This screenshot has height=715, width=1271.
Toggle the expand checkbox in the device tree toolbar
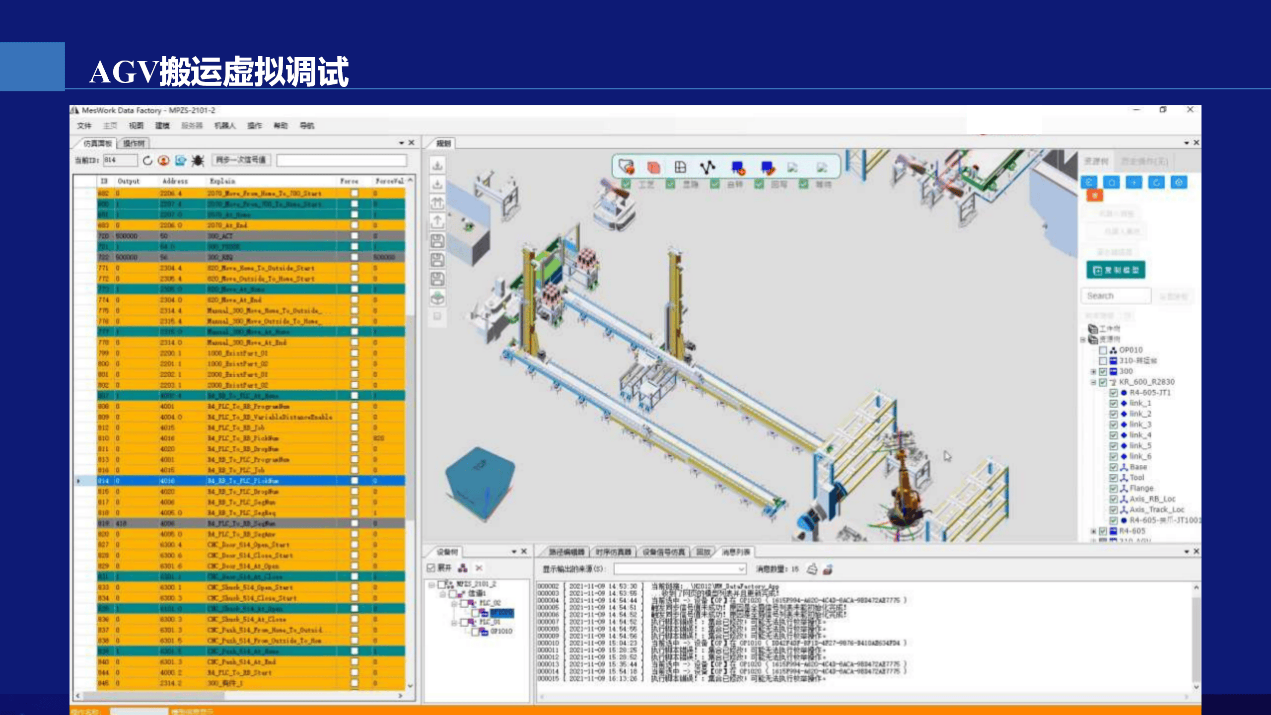(x=431, y=568)
